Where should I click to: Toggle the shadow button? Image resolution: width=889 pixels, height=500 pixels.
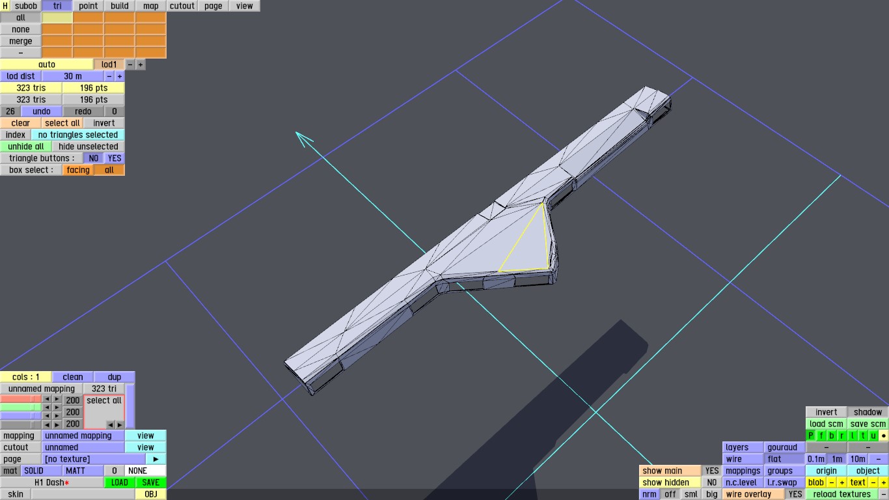[868, 412]
